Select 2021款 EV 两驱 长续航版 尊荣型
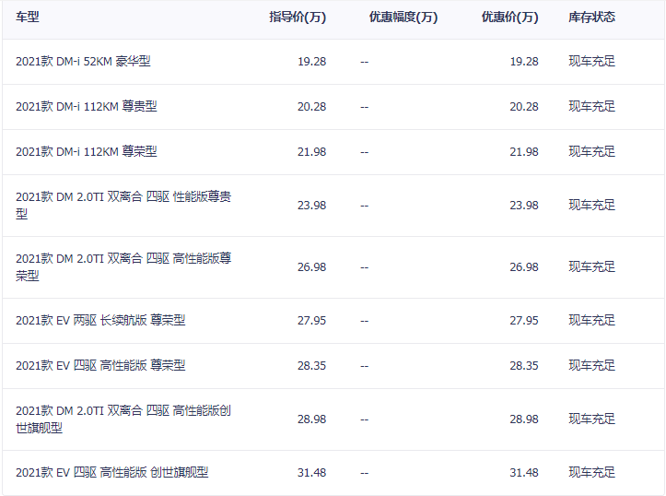This screenshot has width=666, height=496. 100,321
